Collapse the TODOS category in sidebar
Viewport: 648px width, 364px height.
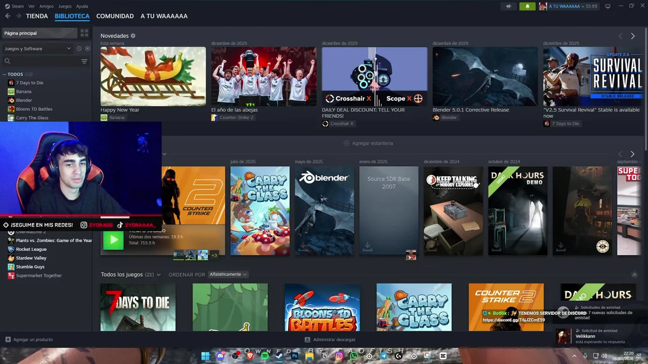(x=5, y=74)
